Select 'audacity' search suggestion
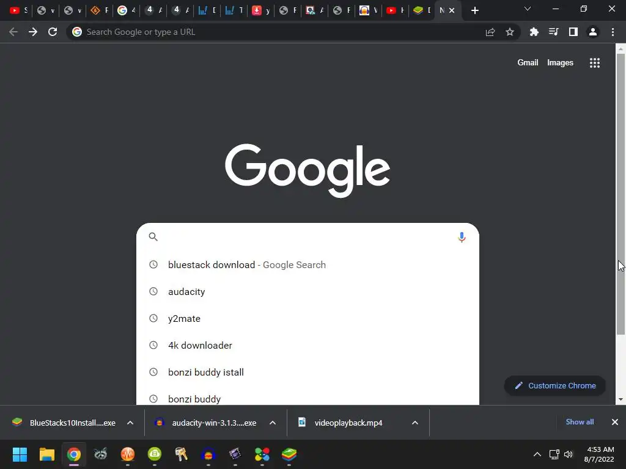Viewport: 626px width, 469px height. coord(307,291)
